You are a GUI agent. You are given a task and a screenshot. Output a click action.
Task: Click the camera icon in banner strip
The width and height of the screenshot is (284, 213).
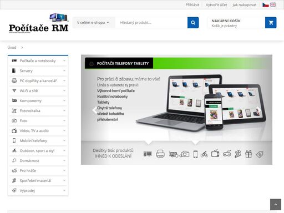coord(185,154)
